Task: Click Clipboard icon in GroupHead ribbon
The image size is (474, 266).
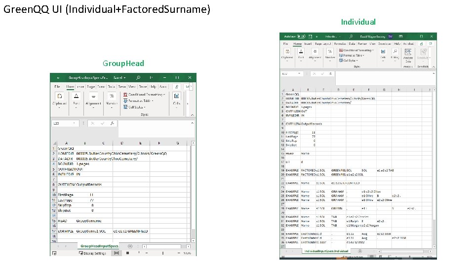Action: pos(60,96)
